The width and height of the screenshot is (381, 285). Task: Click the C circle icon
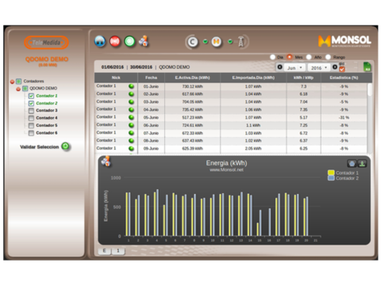193,42
